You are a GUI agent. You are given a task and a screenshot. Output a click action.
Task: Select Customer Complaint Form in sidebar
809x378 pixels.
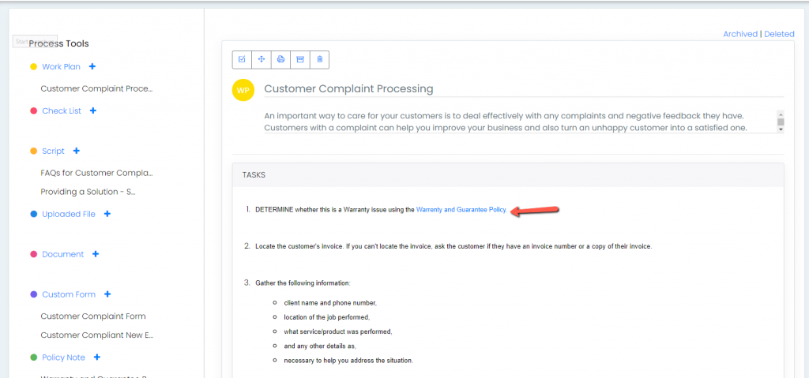click(x=93, y=316)
